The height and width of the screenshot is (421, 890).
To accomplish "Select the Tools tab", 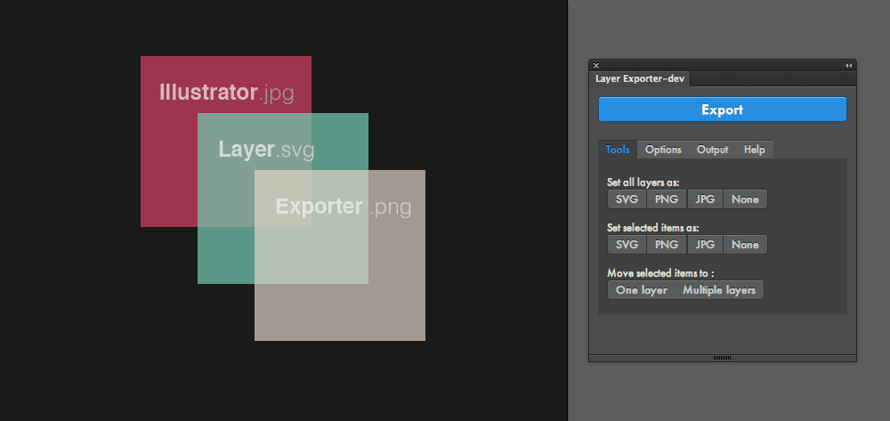I will (618, 150).
